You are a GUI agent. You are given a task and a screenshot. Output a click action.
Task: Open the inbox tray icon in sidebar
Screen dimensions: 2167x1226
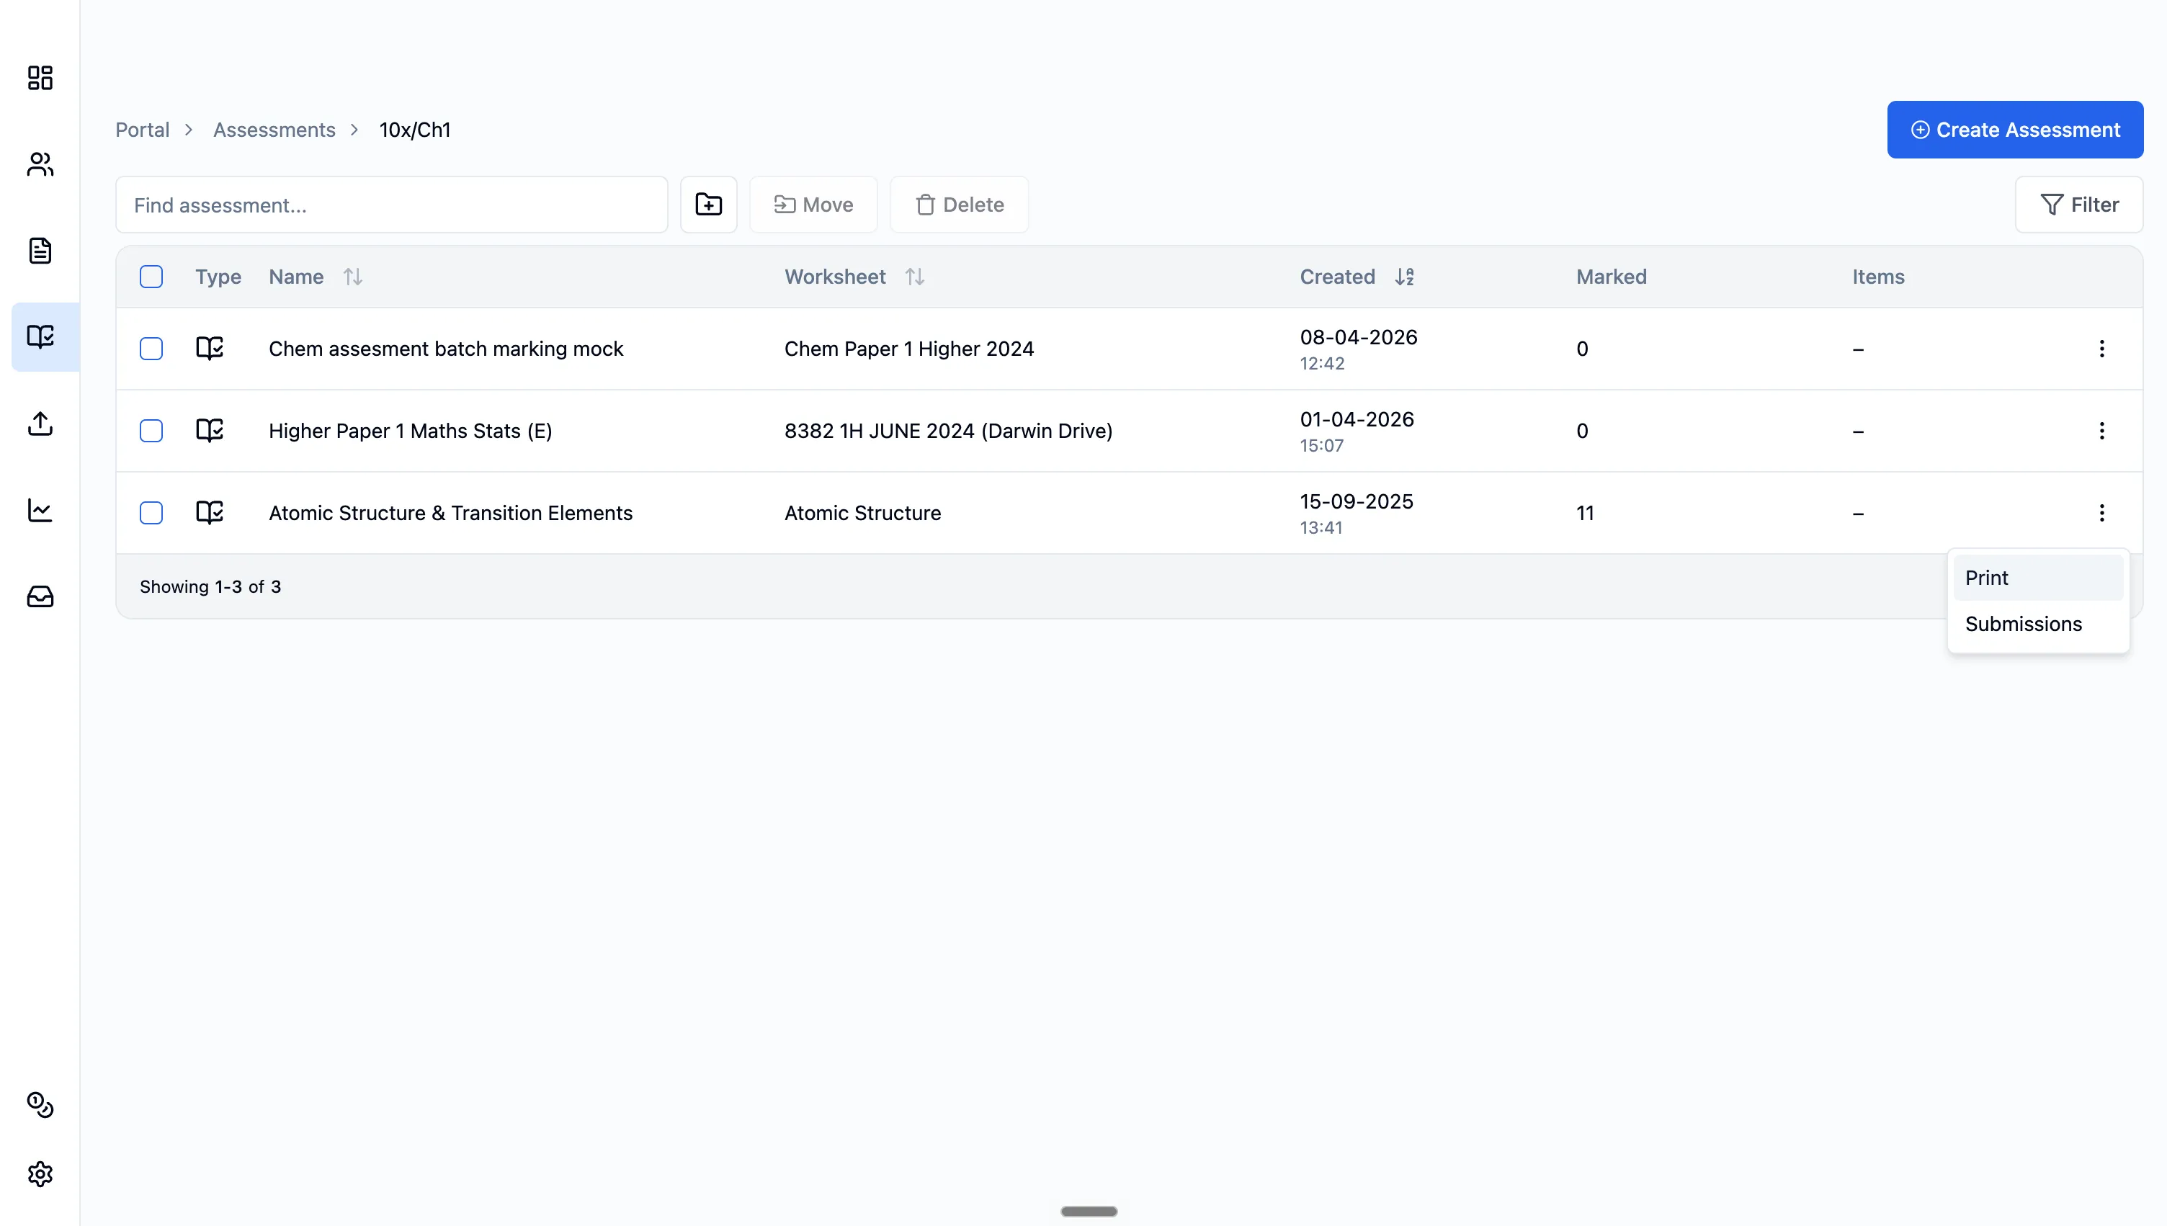(40, 596)
